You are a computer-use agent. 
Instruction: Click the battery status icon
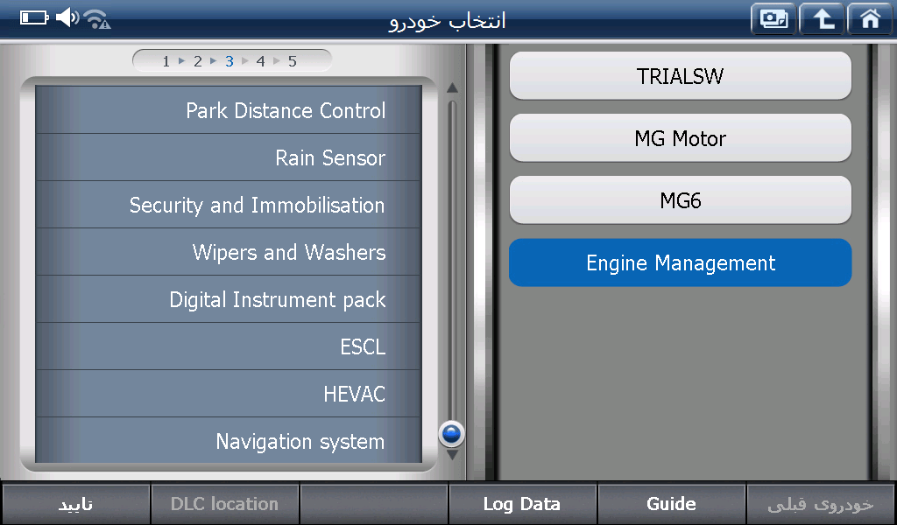(34, 17)
